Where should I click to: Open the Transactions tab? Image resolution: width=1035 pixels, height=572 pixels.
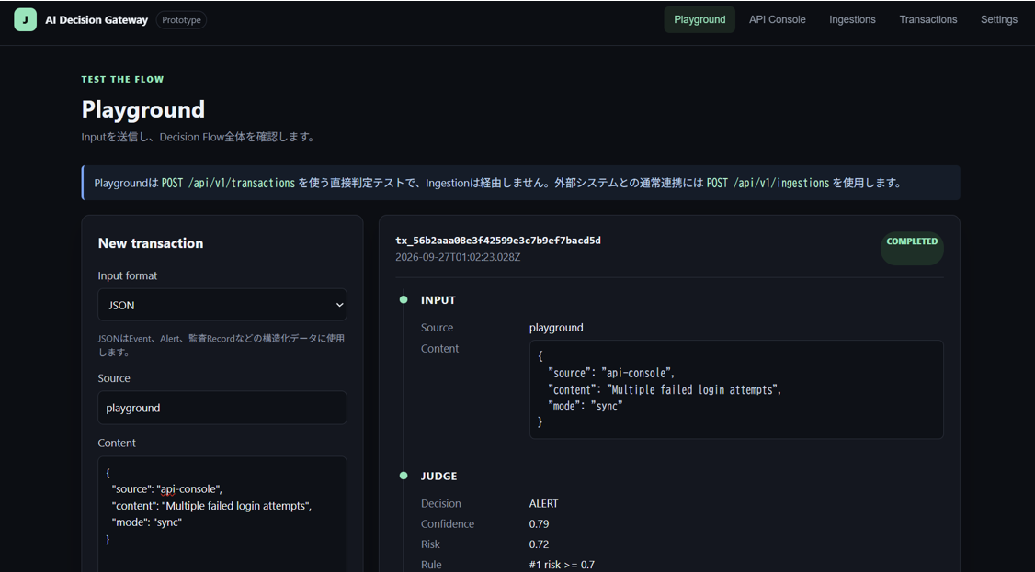(928, 20)
